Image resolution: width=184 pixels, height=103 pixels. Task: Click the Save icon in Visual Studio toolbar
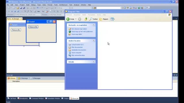(21, 8)
